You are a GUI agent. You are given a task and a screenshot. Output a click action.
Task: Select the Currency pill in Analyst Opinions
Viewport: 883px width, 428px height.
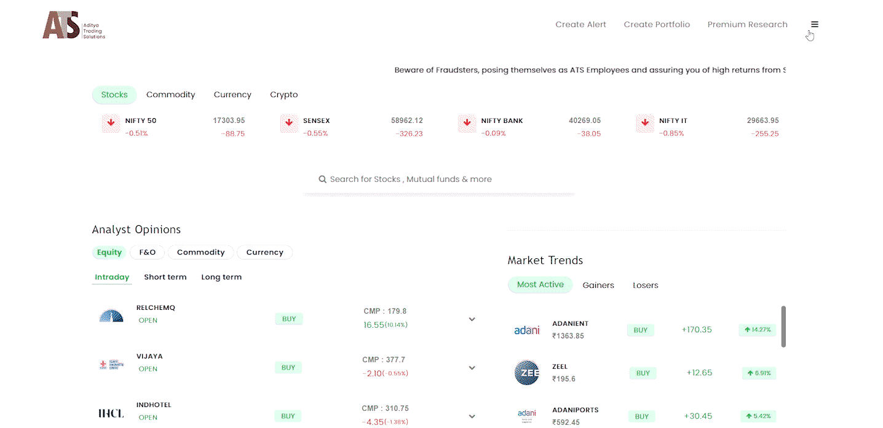[x=265, y=252]
